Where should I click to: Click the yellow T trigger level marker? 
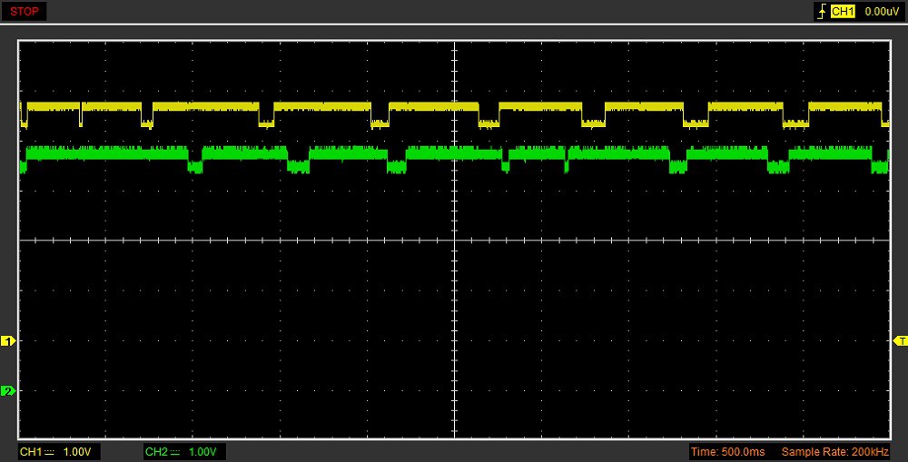tap(900, 340)
